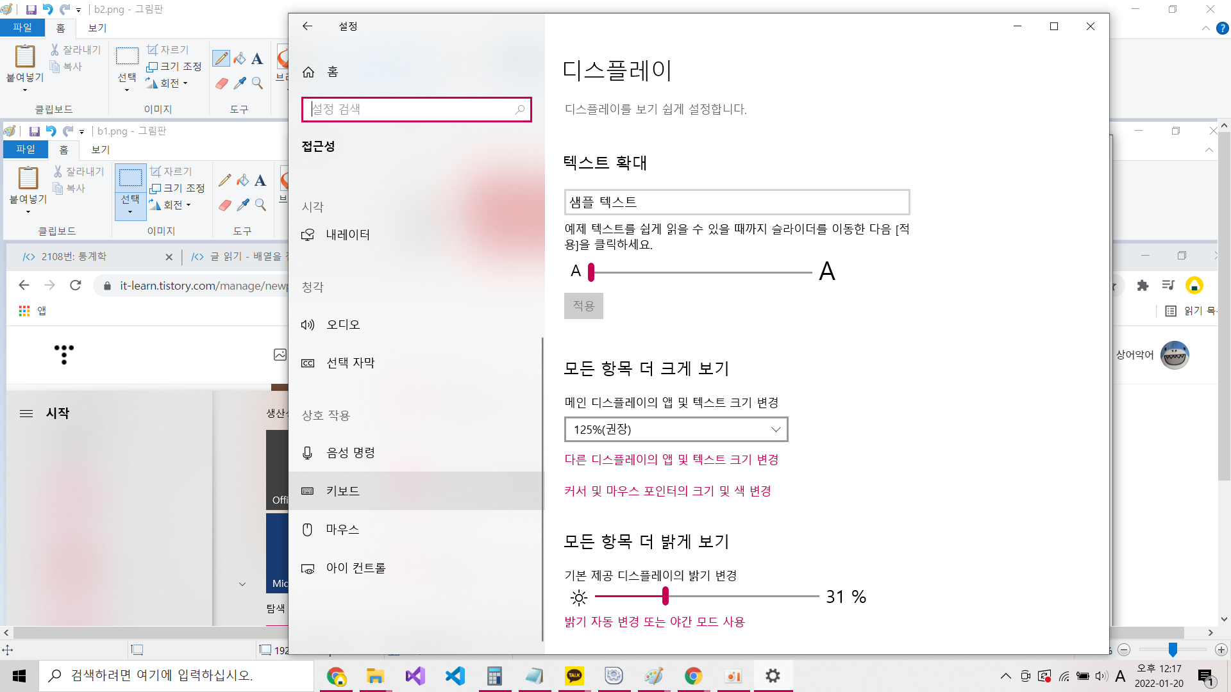This screenshot has width=1231, height=692.
Task: Open KakaoTalk from the taskbar
Action: click(x=574, y=676)
